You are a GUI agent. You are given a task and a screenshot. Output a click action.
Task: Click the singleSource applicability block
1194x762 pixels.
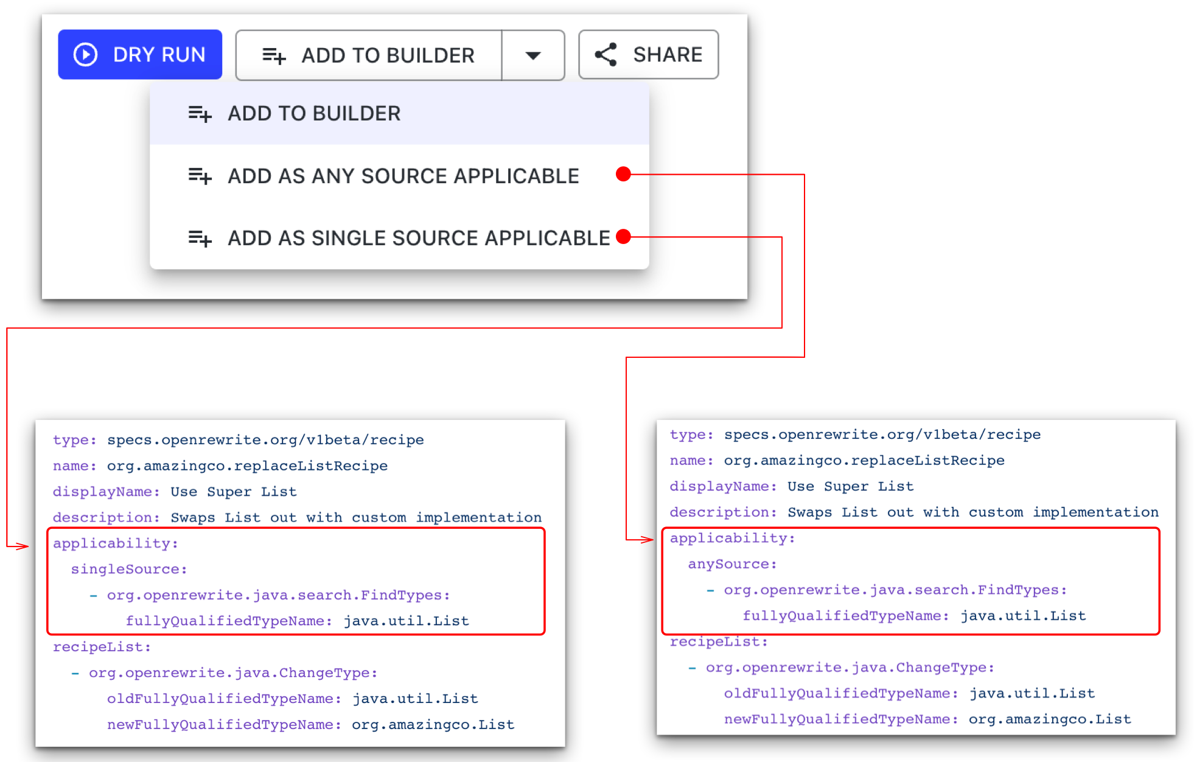click(x=296, y=582)
